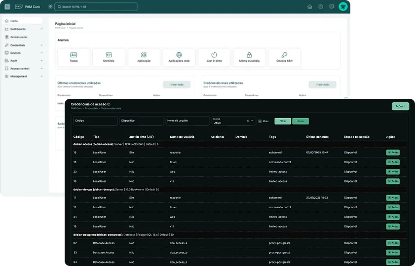Click the Dashboards chart icon in sidebar
The width and height of the screenshot is (415, 266).
[7, 29]
